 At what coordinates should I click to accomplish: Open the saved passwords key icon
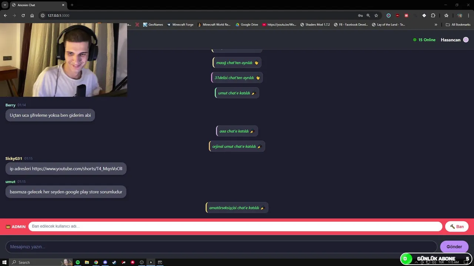coord(360,16)
